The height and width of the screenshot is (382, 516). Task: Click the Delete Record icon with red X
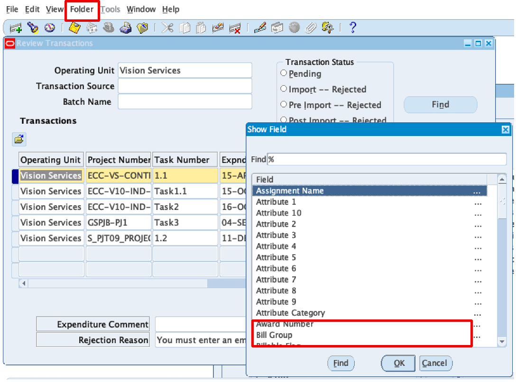[x=234, y=28]
